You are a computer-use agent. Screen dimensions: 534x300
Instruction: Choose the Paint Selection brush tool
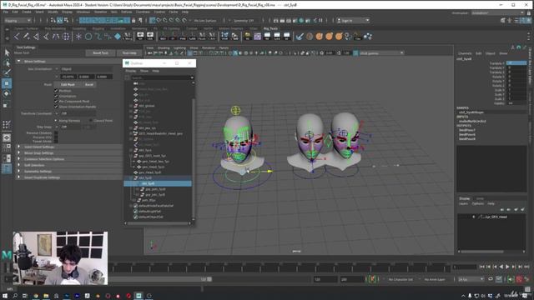coord(7,72)
